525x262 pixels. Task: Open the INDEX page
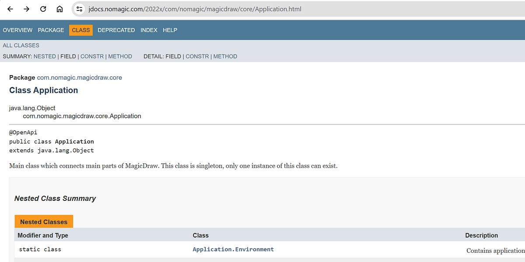149,30
